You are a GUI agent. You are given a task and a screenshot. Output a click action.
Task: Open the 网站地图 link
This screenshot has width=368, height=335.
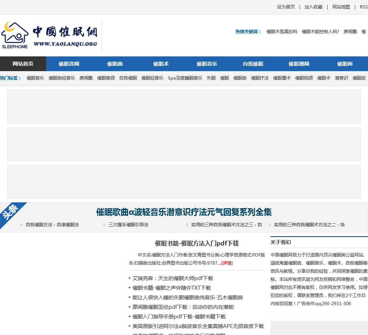341,7
